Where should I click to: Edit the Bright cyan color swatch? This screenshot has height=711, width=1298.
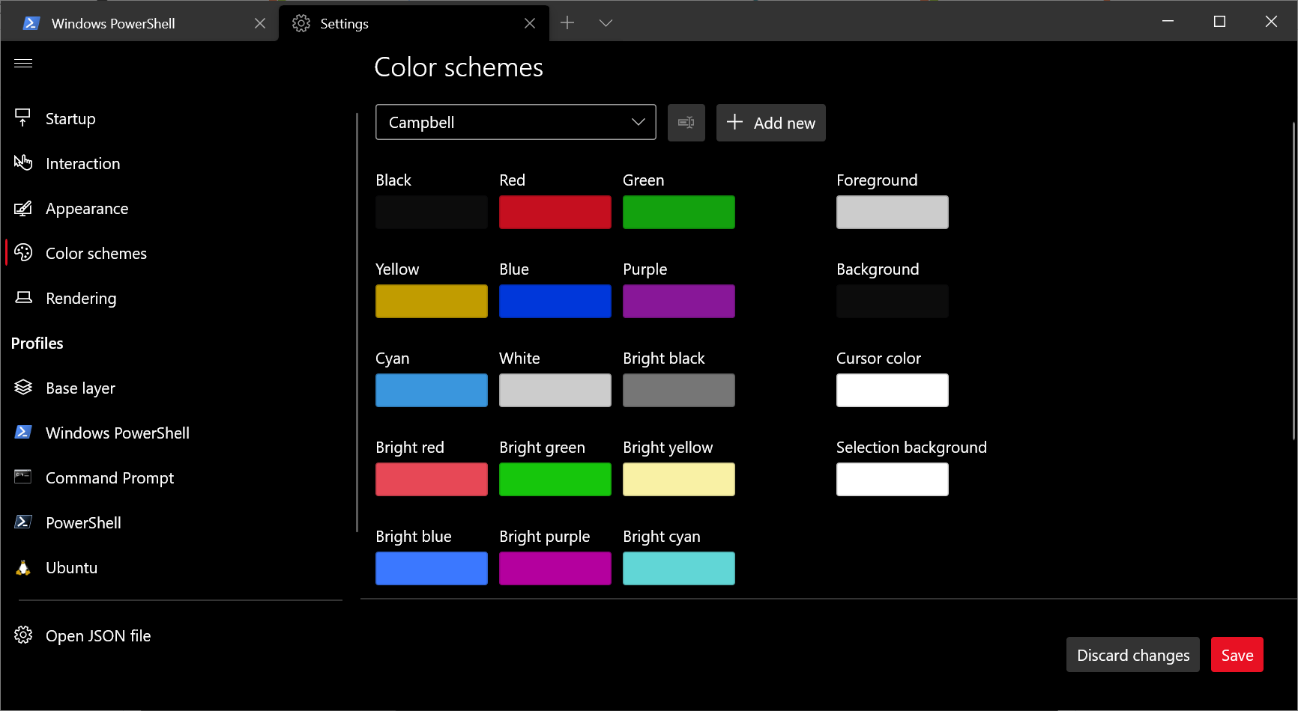pyautogui.click(x=678, y=568)
